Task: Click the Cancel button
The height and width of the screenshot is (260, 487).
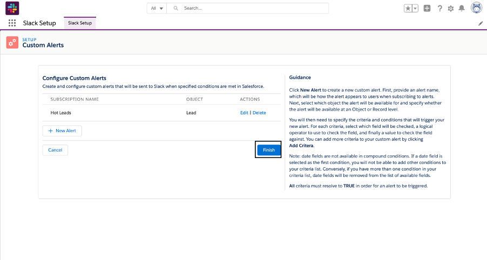Action: pyautogui.click(x=55, y=150)
